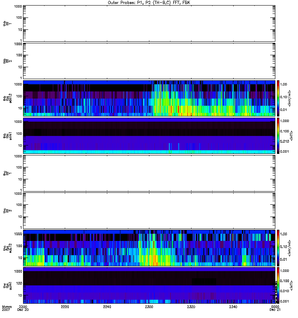This screenshot has height=318, width=298.
Task: Click the "2340" time axis label
Action: pos(233,306)
